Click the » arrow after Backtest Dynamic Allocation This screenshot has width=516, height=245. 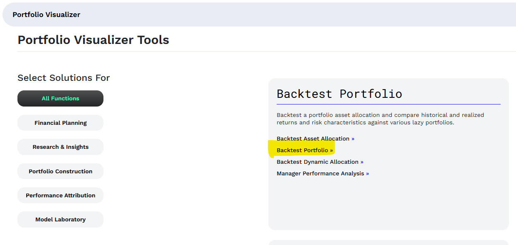coord(362,162)
